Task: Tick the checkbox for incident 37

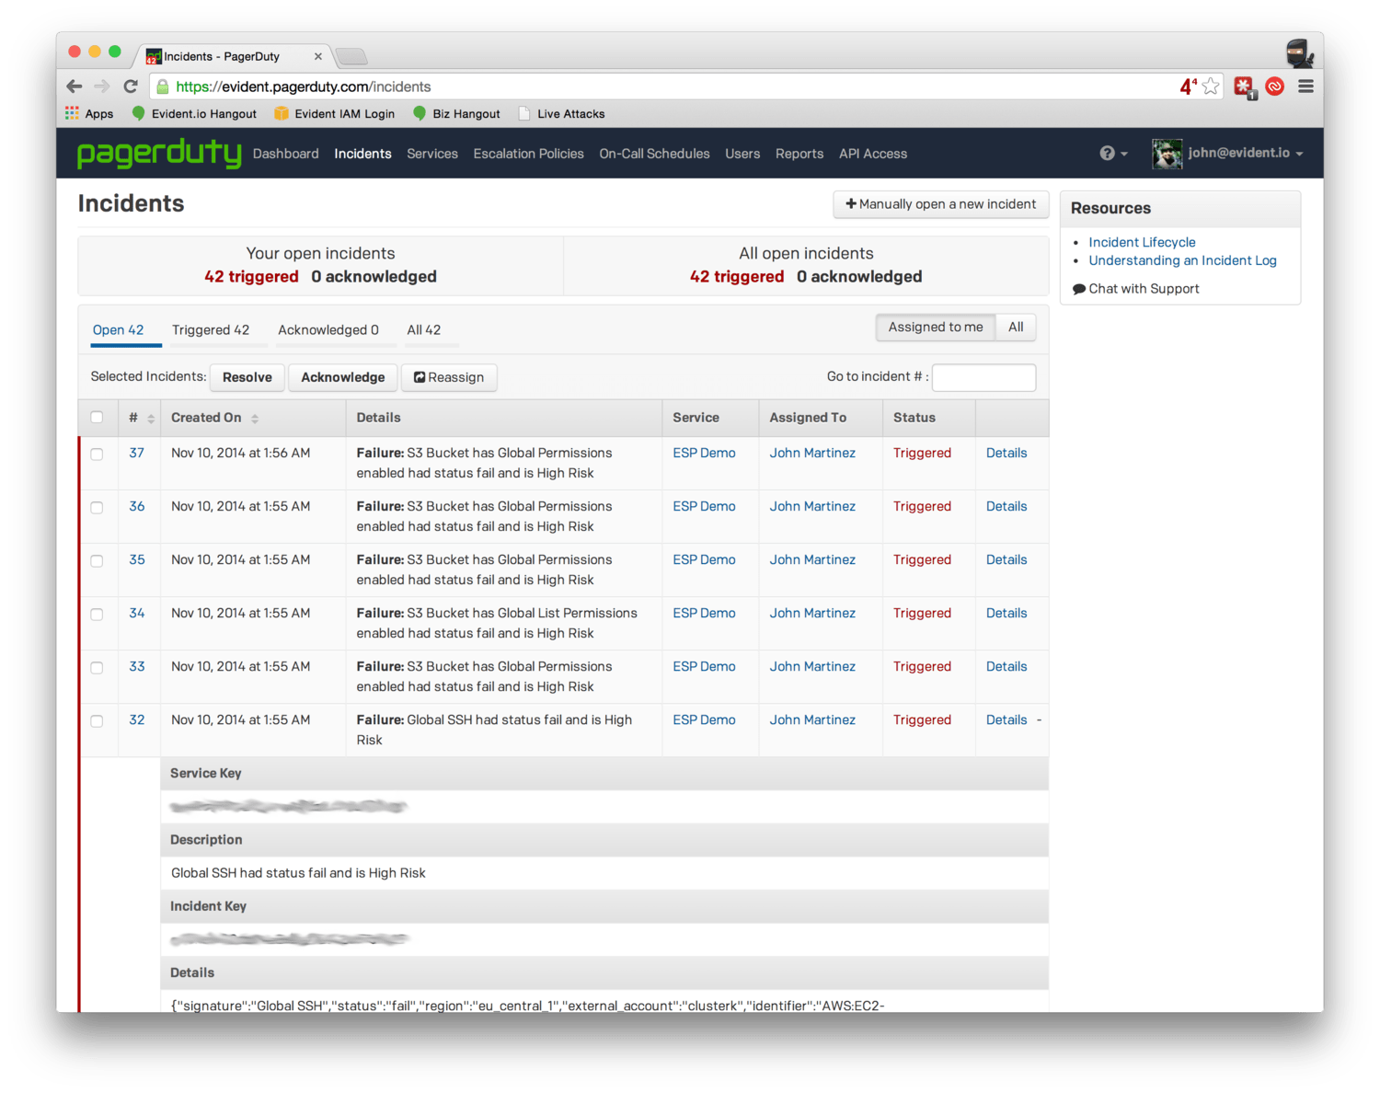Action: (x=97, y=454)
